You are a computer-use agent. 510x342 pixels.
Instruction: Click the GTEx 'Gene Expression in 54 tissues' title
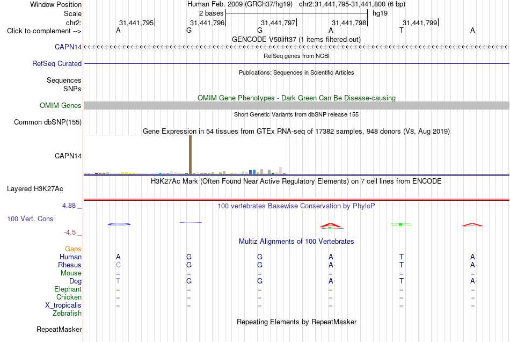(296, 132)
